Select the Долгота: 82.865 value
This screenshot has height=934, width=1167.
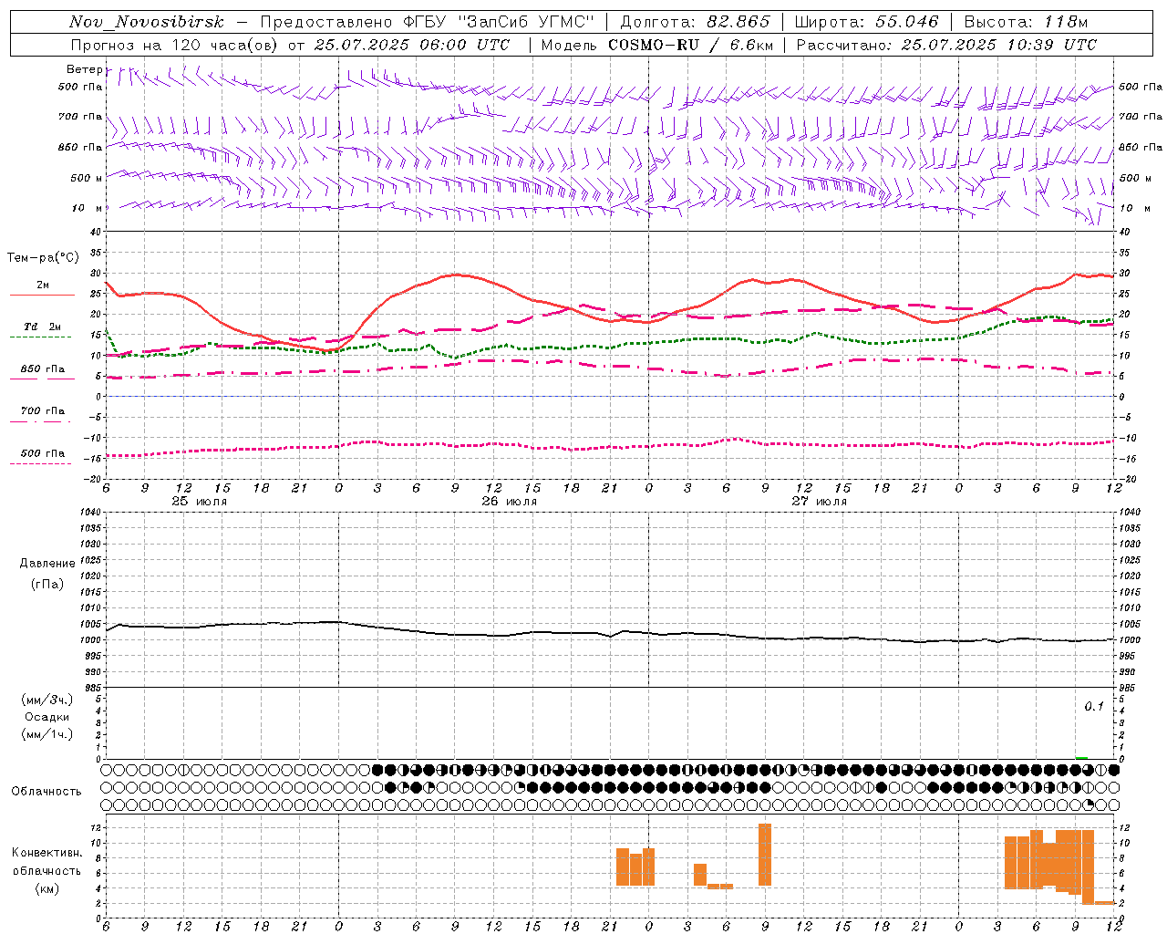[x=695, y=22]
